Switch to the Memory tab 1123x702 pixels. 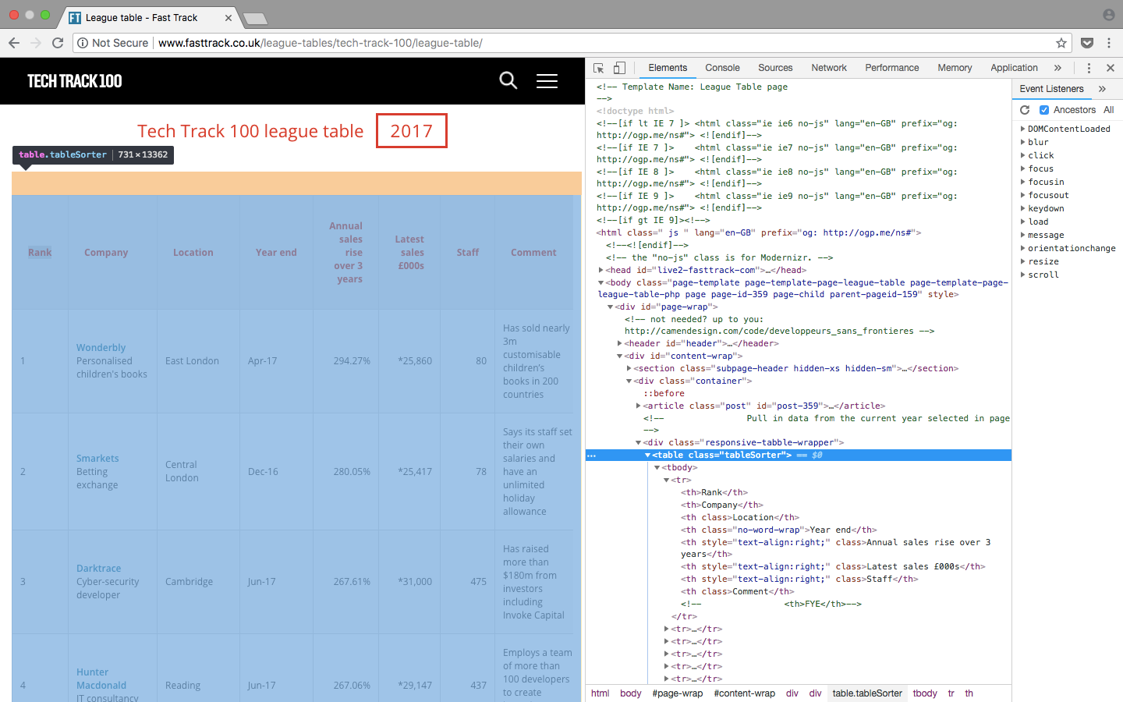pos(955,68)
